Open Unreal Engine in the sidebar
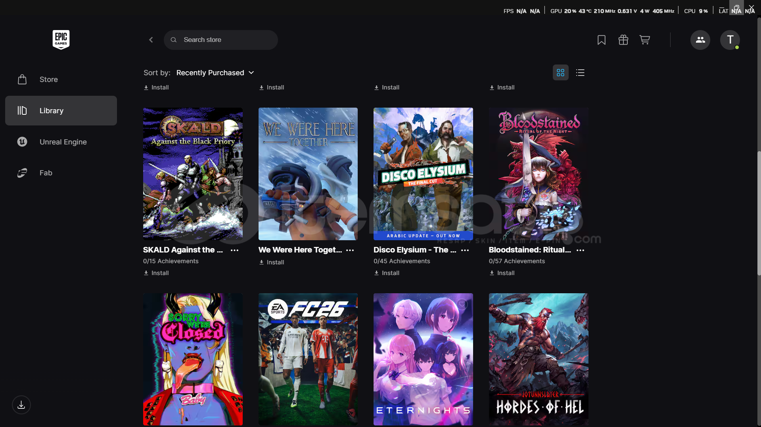The image size is (761, 427). pyautogui.click(x=63, y=142)
